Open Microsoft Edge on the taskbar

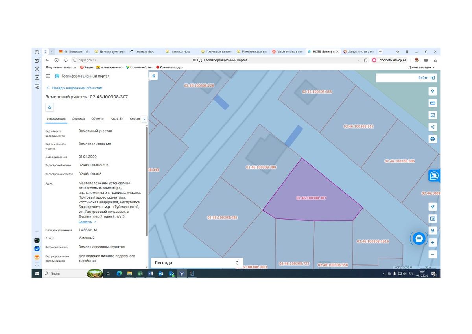(x=119, y=273)
